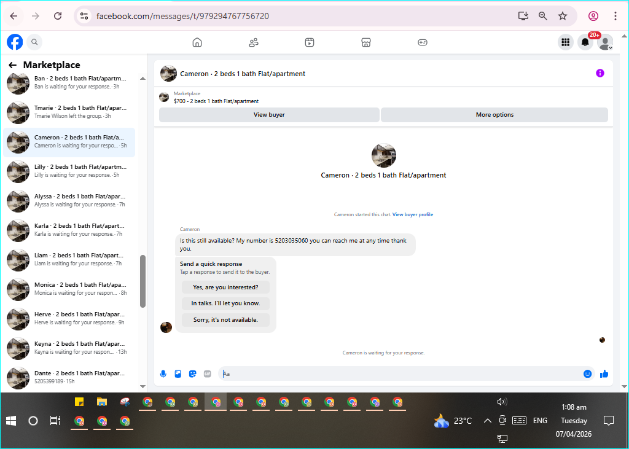Open Lilly conversation

click(x=69, y=172)
